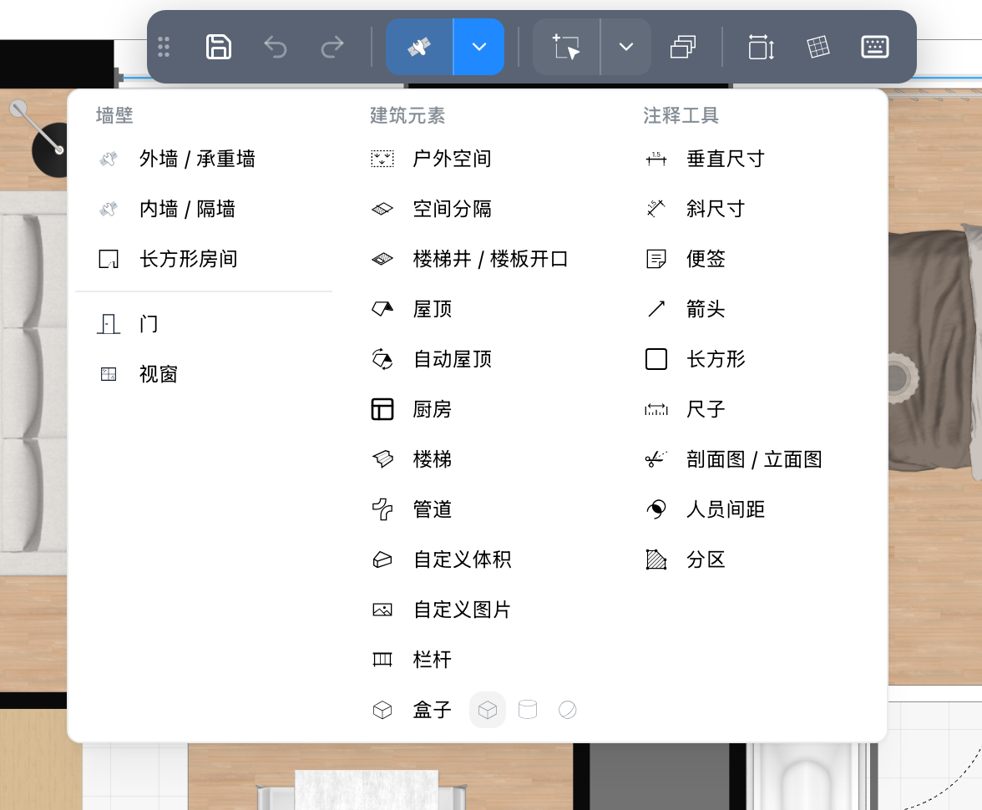Image resolution: width=982 pixels, height=810 pixels.
Task: Collapse the construction tool dropdown chevron
Action: [479, 47]
